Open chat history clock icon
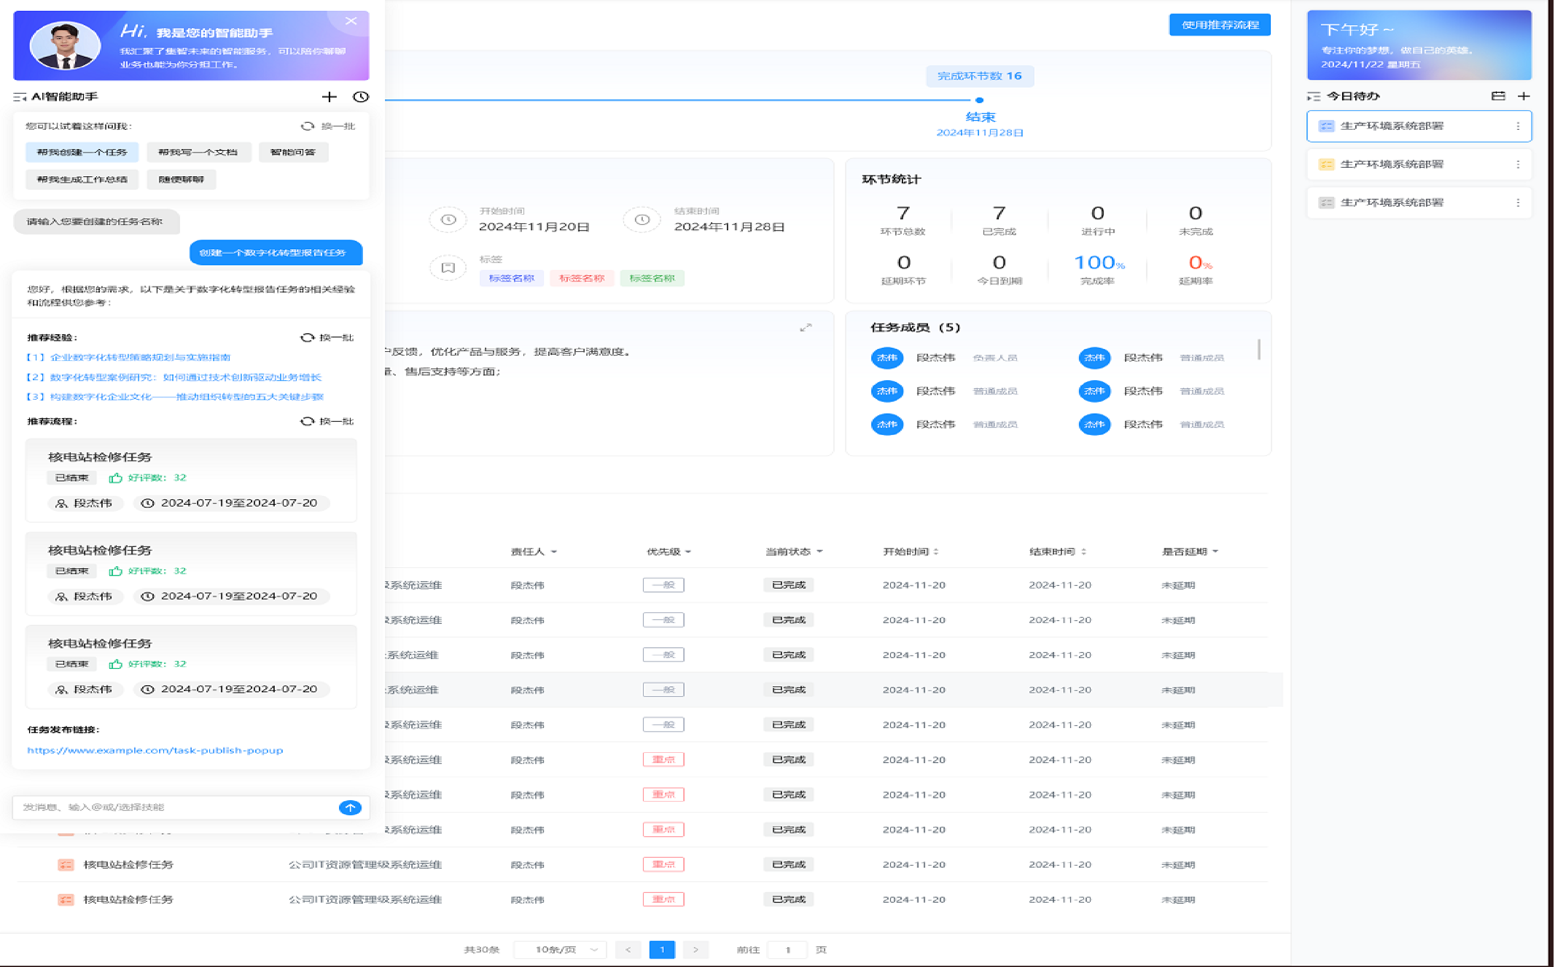This screenshot has width=1554, height=967. pyautogui.click(x=361, y=97)
